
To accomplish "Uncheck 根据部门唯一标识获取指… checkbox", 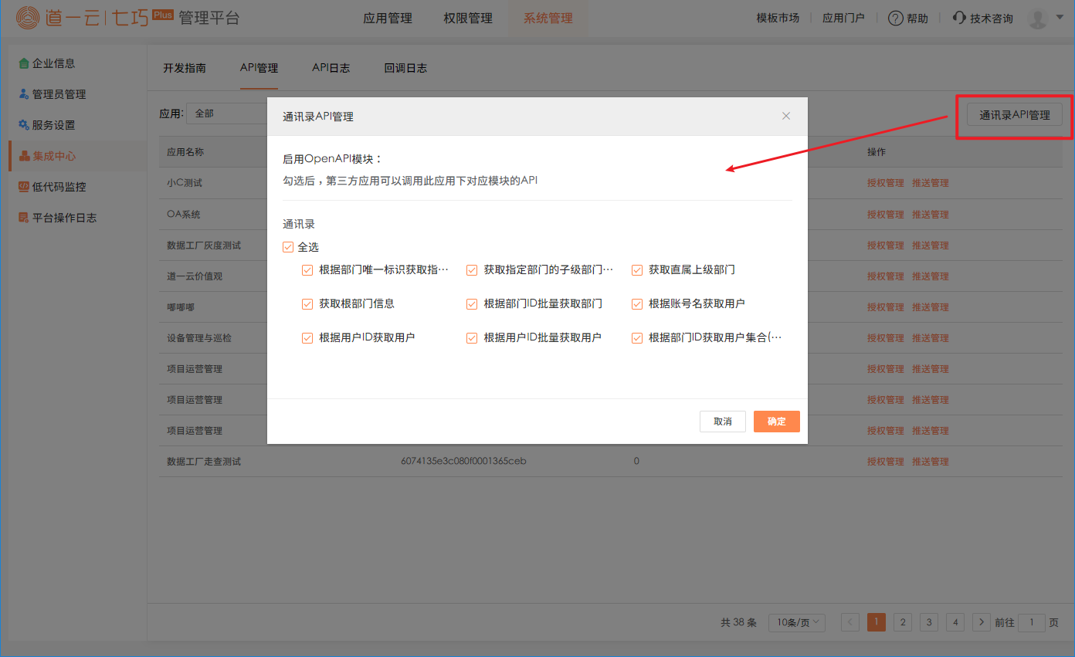I will coord(307,270).
